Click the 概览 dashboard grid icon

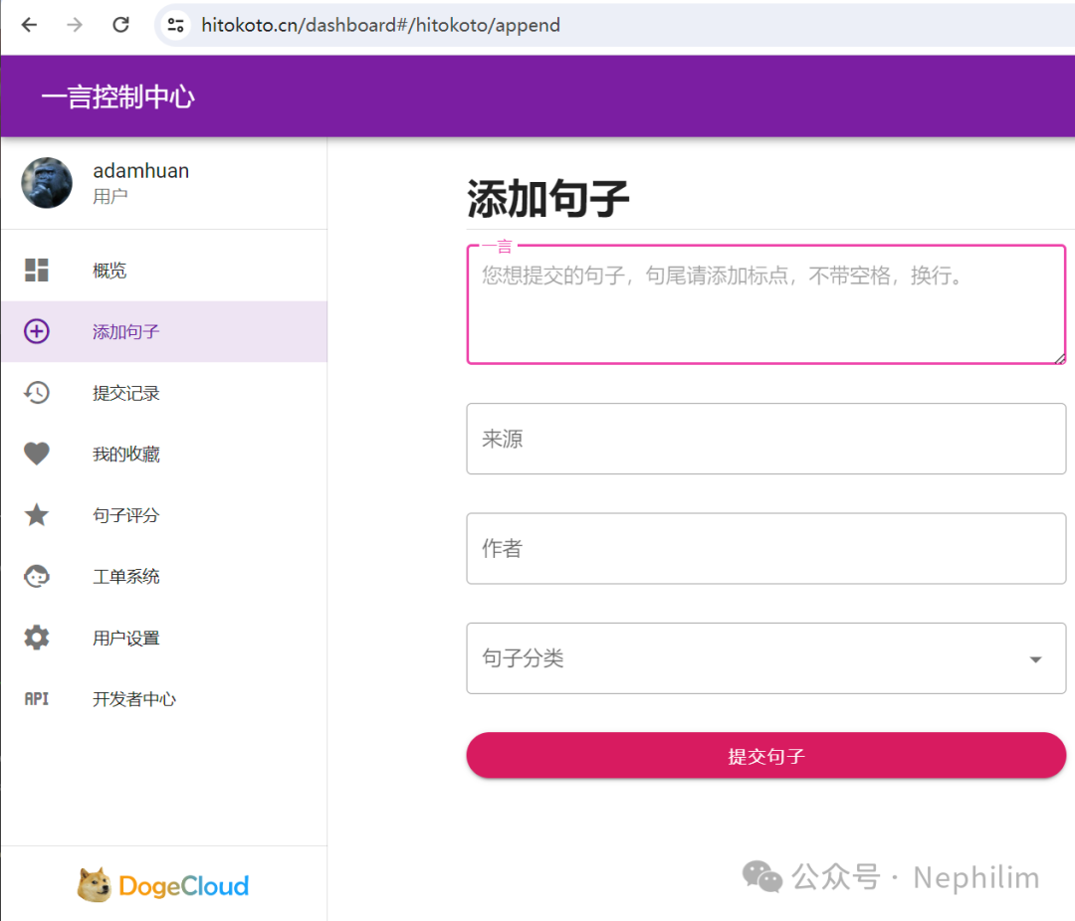(37, 270)
